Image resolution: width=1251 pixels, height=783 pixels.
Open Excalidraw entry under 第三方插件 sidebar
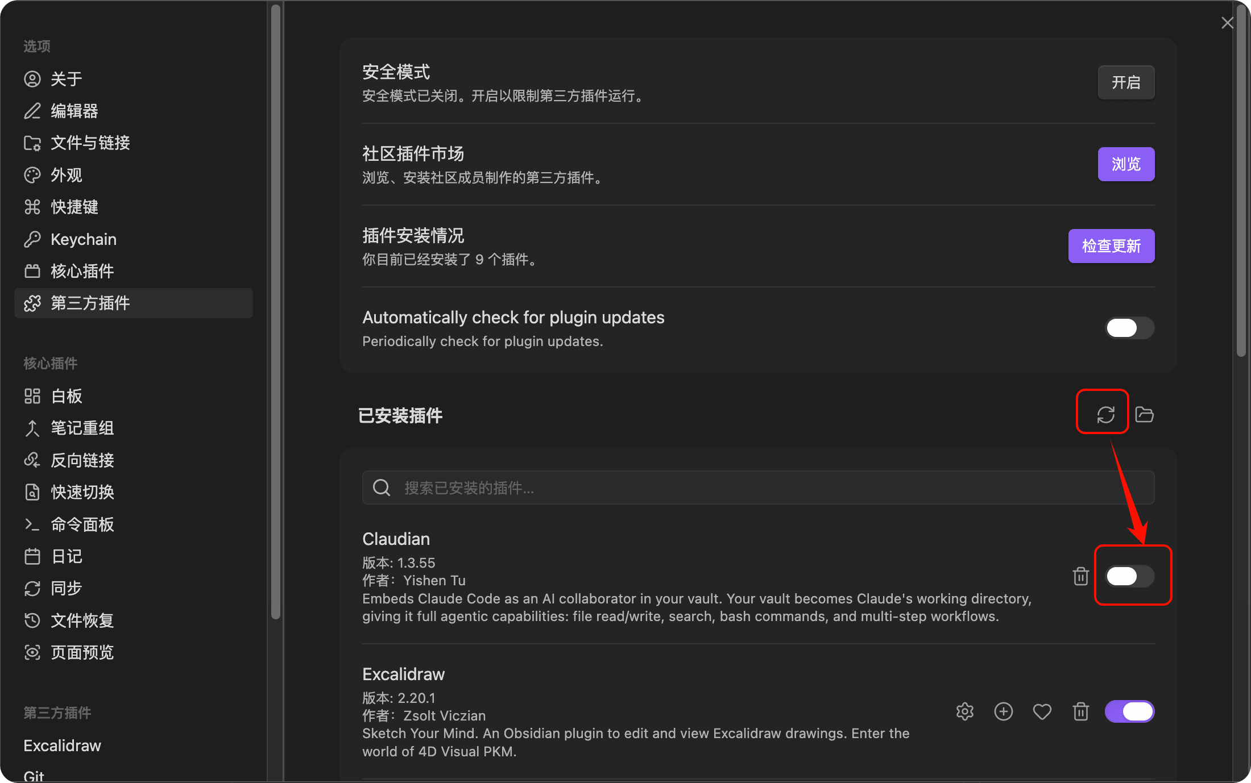(x=62, y=745)
